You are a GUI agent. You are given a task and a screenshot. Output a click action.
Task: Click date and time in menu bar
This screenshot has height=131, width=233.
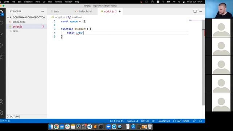click(x=195, y=2)
